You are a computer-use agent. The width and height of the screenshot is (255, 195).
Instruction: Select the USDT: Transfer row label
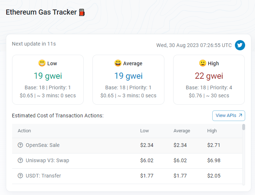[43, 176]
